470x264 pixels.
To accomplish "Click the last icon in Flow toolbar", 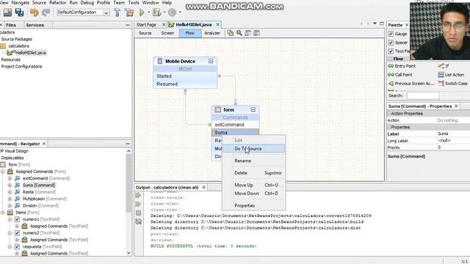I will point(256,33).
